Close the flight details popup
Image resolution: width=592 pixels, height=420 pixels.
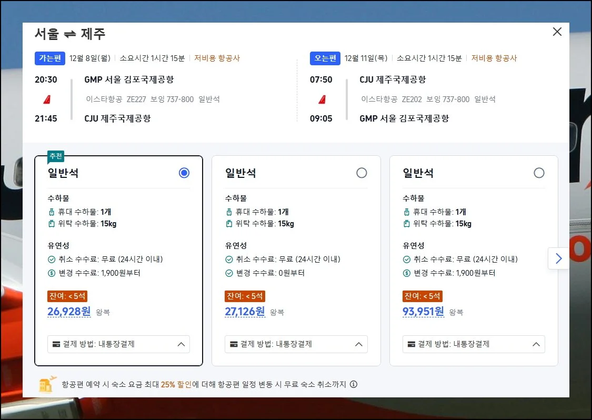click(557, 32)
